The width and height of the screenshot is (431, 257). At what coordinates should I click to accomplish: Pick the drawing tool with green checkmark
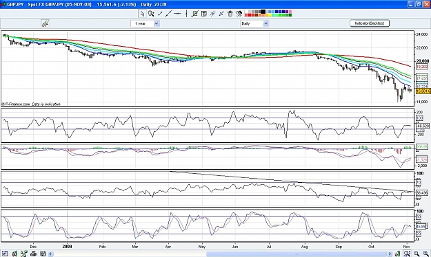(x=195, y=14)
